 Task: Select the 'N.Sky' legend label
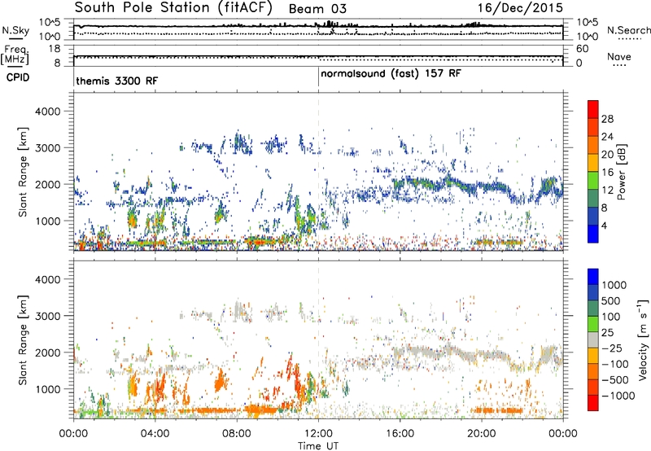(15, 30)
